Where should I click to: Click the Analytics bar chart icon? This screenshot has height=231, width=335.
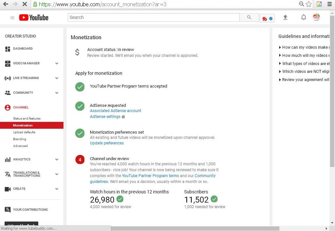click(x=8, y=159)
